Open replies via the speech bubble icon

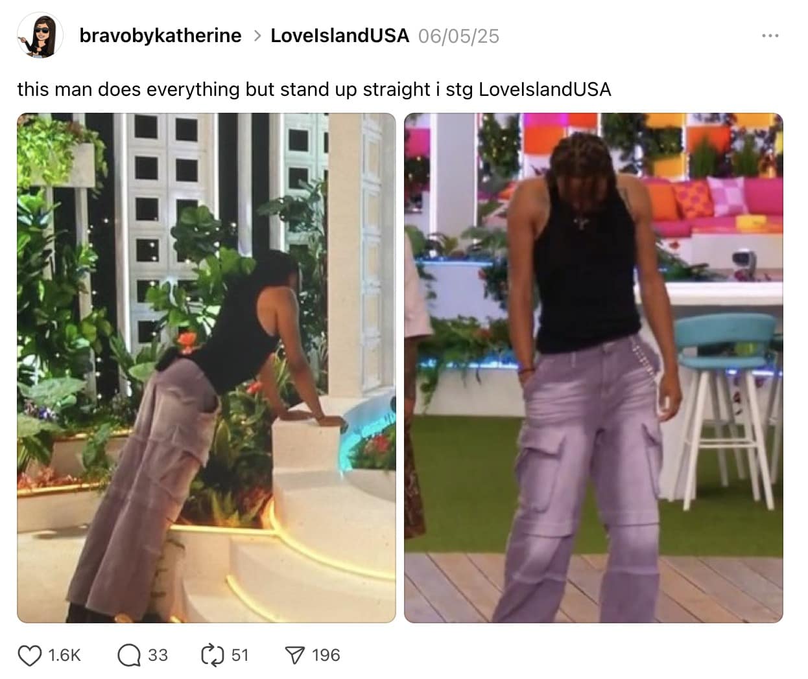pyautogui.click(x=129, y=655)
